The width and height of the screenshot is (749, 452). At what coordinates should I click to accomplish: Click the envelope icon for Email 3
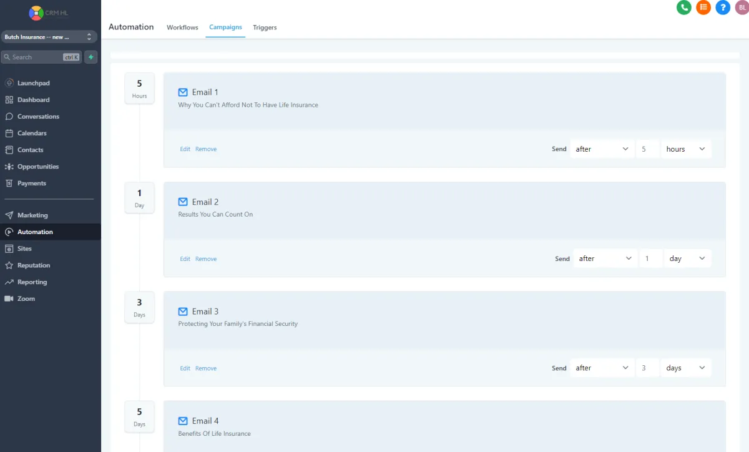pyautogui.click(x=183, y=312)
